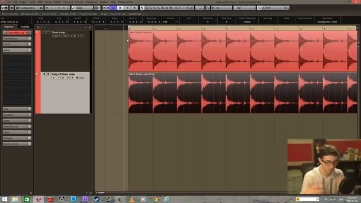Open the Configurations workspace dropdown
Viewport: 361px width, 203px height.
[x=29, y=8]
